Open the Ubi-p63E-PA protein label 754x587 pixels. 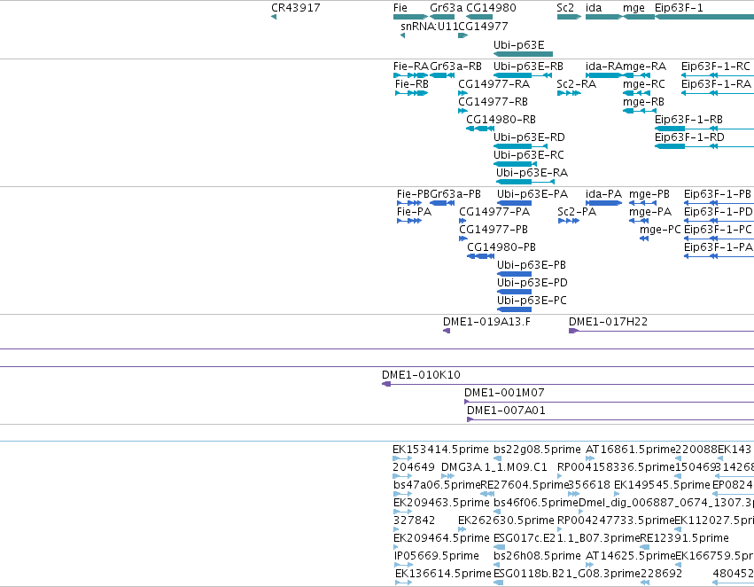[x=532, y=194]
